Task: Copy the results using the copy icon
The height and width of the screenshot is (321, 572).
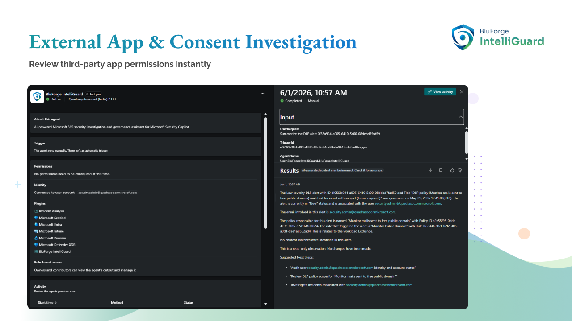Action: 440,170
